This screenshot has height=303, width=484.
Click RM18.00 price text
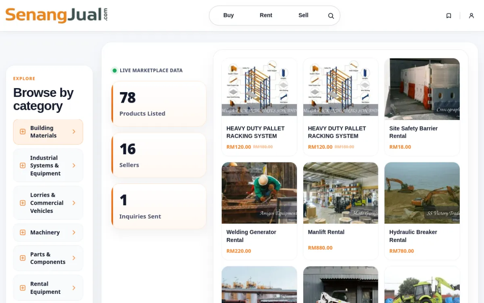click(x=400, y=147)
